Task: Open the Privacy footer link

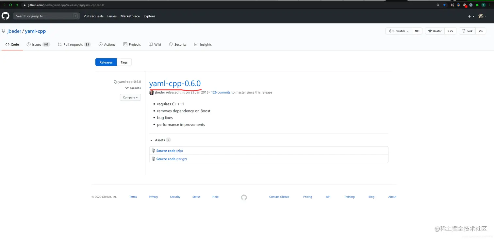Action: pos(153,197)
